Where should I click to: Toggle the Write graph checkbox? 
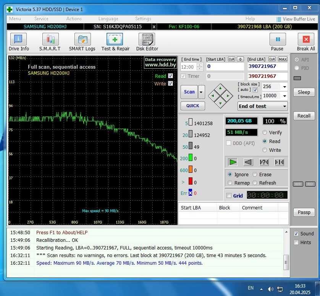(170, 84)
